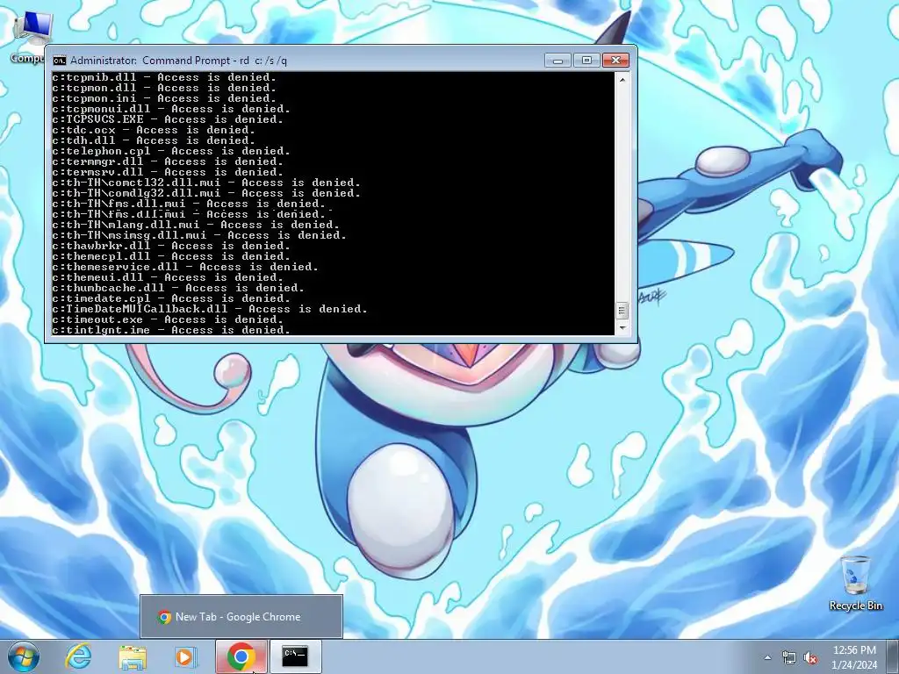Image resolution: width=899 pixels, height=674 pixels.
Task: Open the Windows Start menu orb
Action: [24, 656]
